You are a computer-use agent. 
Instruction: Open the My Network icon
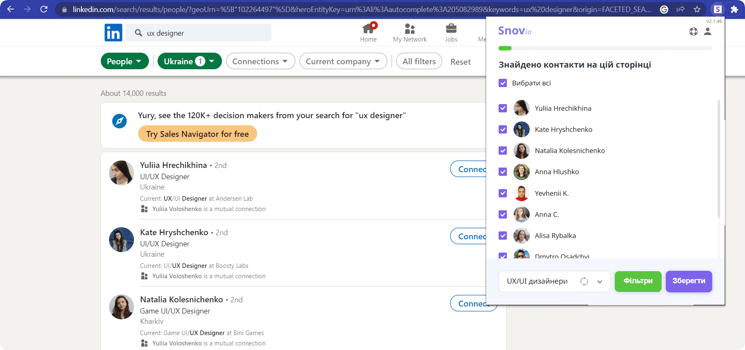(410, 29)
